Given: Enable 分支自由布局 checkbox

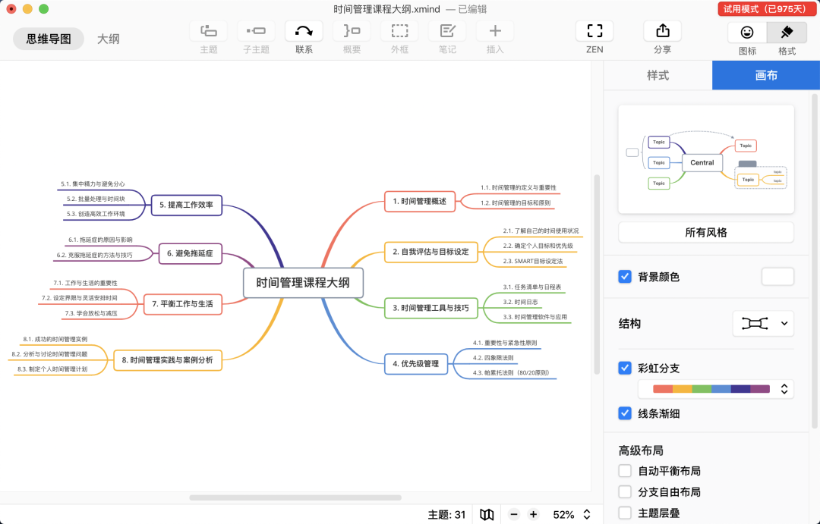Looking at the screenshot, I should tap(625, 491).
